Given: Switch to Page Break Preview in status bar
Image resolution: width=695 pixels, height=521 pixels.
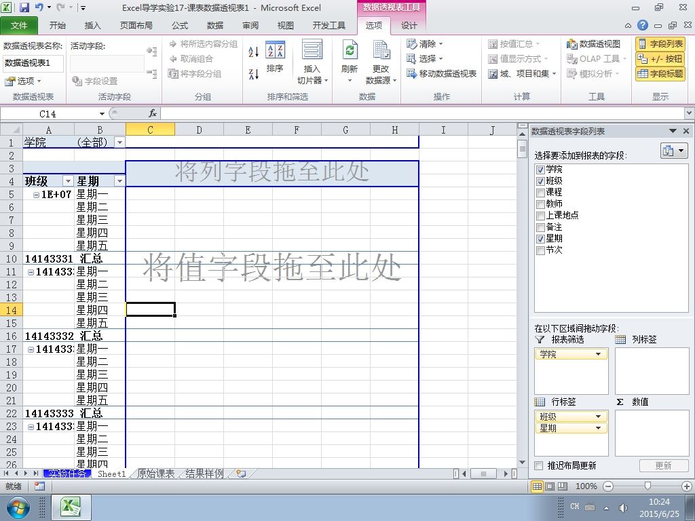Looking at the screenshot, I should point(562,486).
